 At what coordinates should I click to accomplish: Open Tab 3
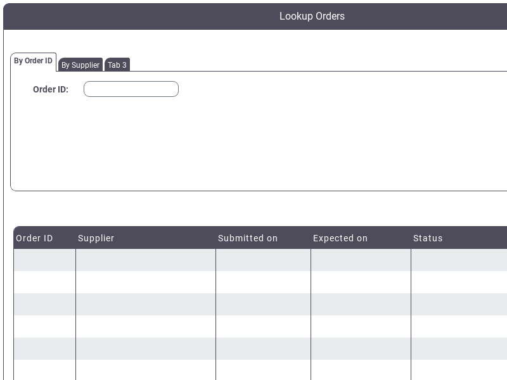pyautogui.click(x=117, y=65)
